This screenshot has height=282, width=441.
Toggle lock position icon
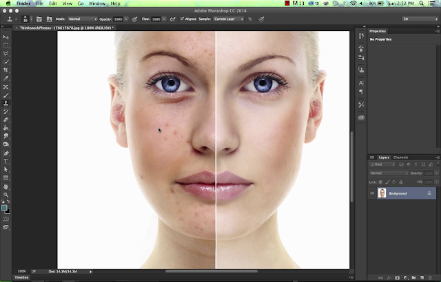(394, 182)
